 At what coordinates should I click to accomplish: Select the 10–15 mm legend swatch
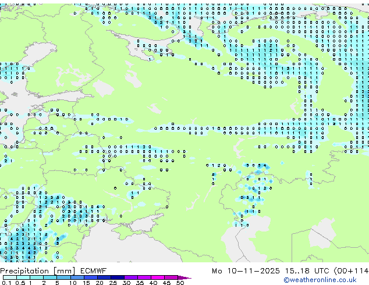77,277
